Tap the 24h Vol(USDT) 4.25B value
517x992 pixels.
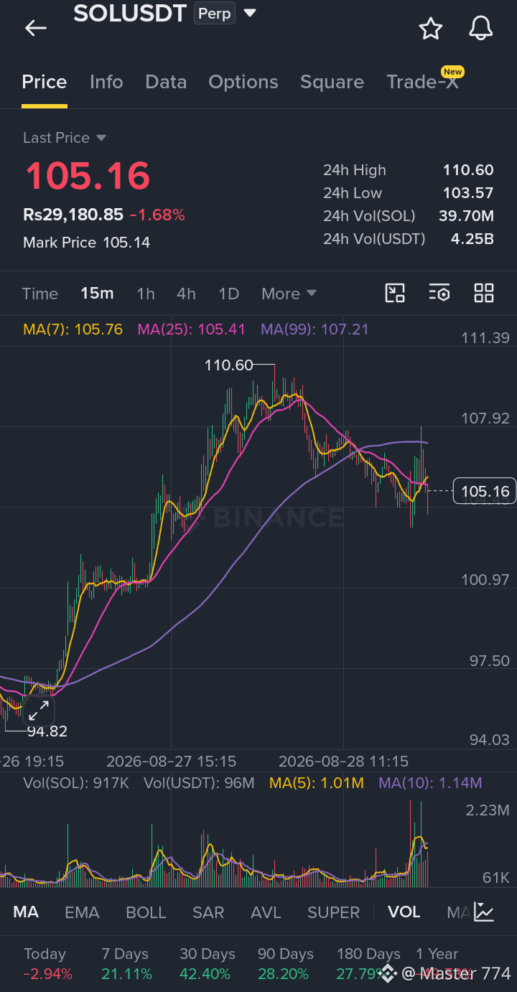472,239
